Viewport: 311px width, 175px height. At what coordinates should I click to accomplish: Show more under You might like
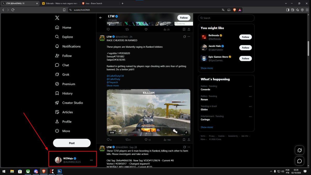207,68
